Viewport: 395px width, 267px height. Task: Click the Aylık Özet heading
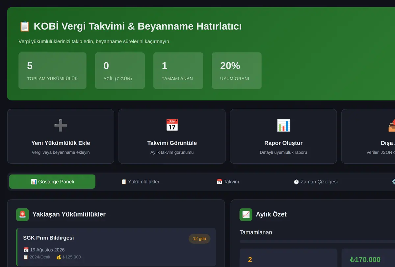271,214
